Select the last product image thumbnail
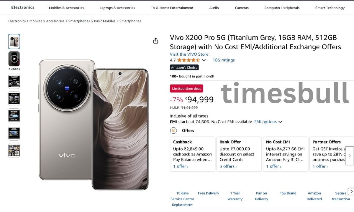The image size is (354, 212). coord(14,150)
